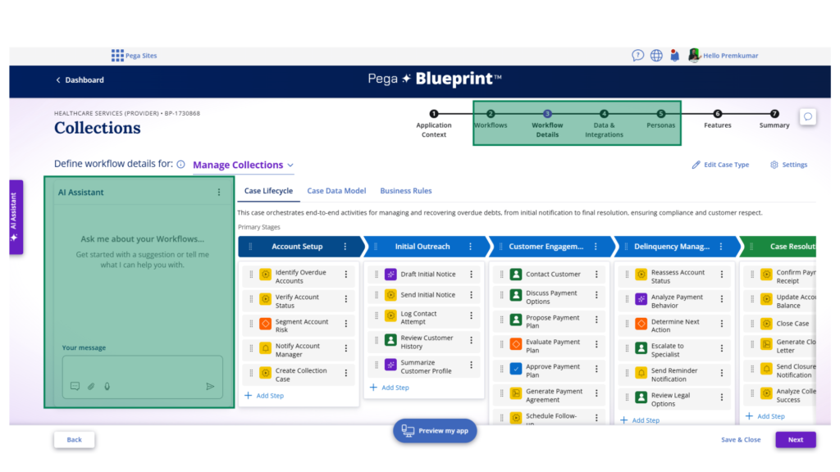
Task: Open Account Setup stage three-dot menu
Action: click(345, 247)
